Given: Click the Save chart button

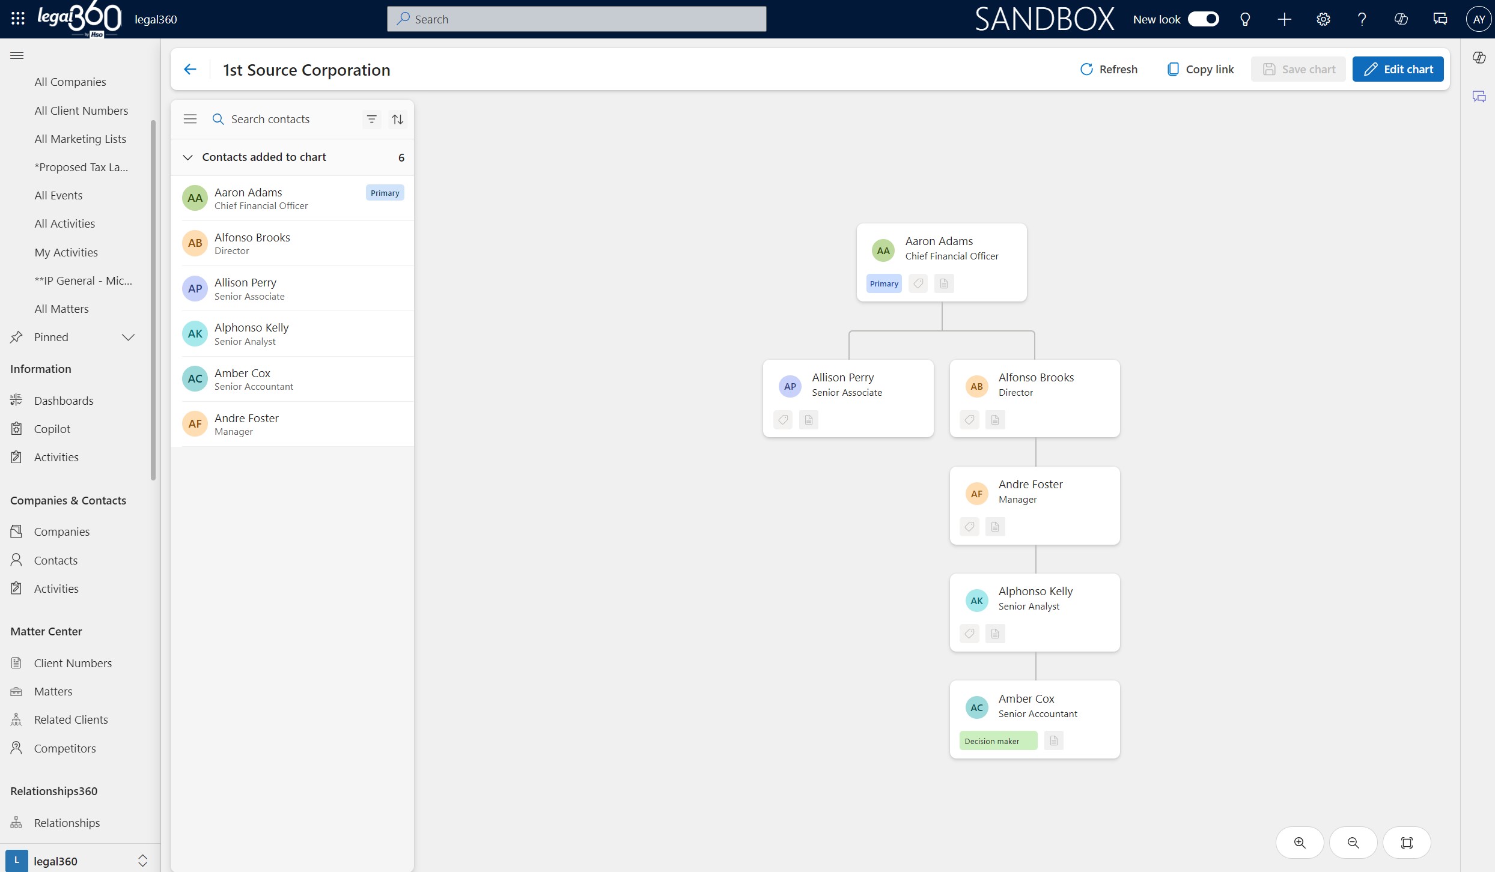Looking at the screenshot, I should 1299,69.
